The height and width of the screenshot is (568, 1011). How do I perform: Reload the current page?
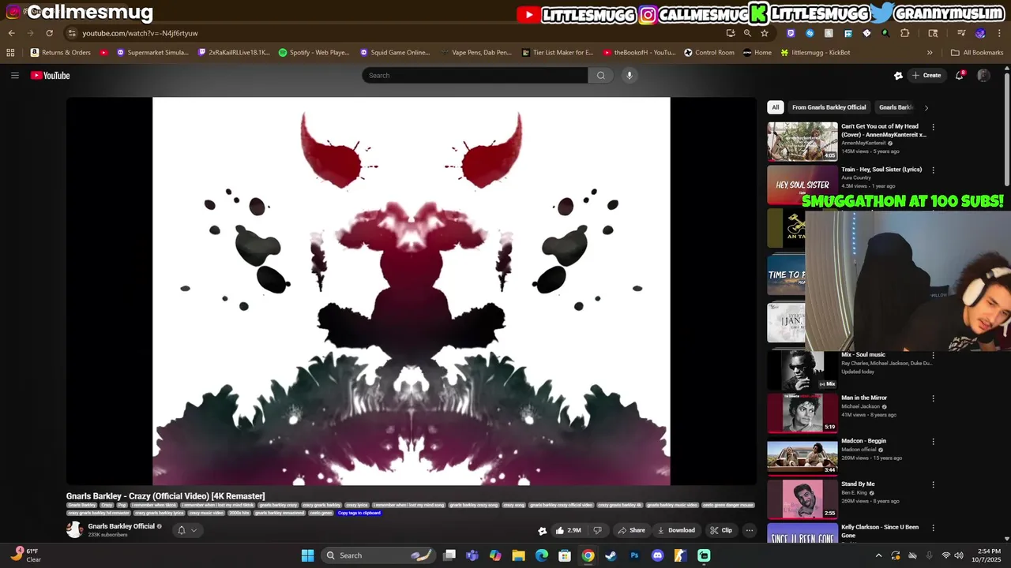pos(49,33)
